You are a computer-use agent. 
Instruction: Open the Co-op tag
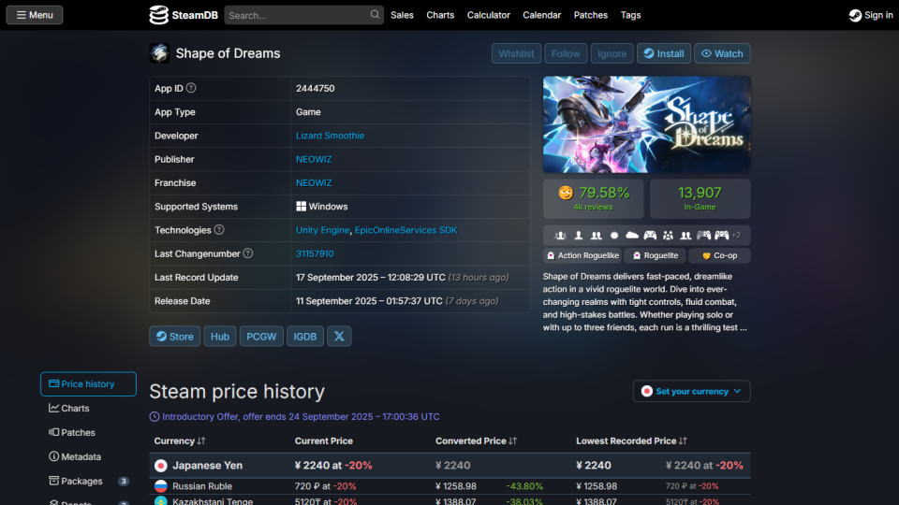(x=719, y=255)
